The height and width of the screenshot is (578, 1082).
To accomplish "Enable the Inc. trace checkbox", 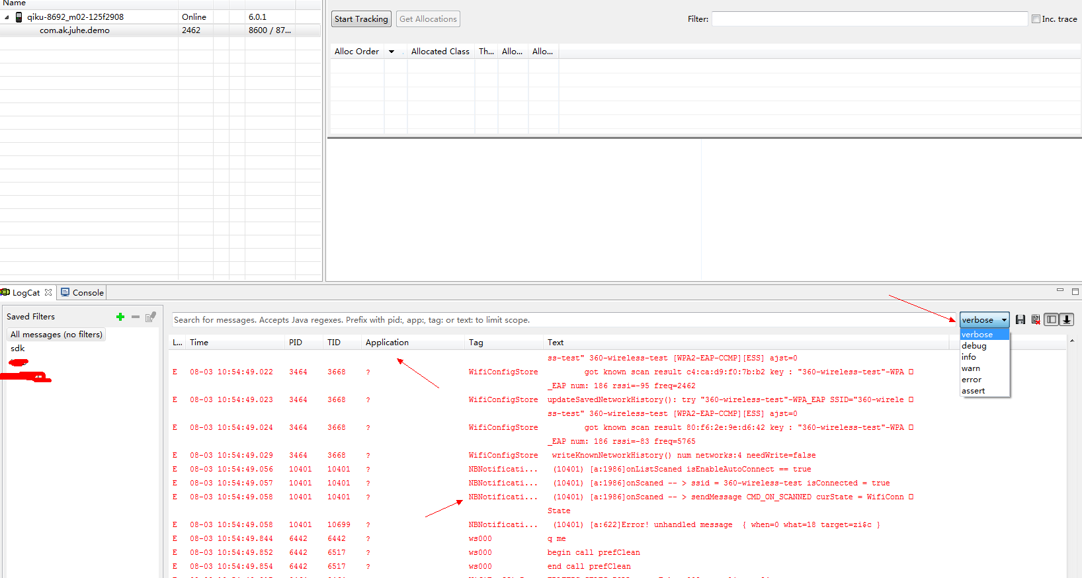I will pos(1036,19).
